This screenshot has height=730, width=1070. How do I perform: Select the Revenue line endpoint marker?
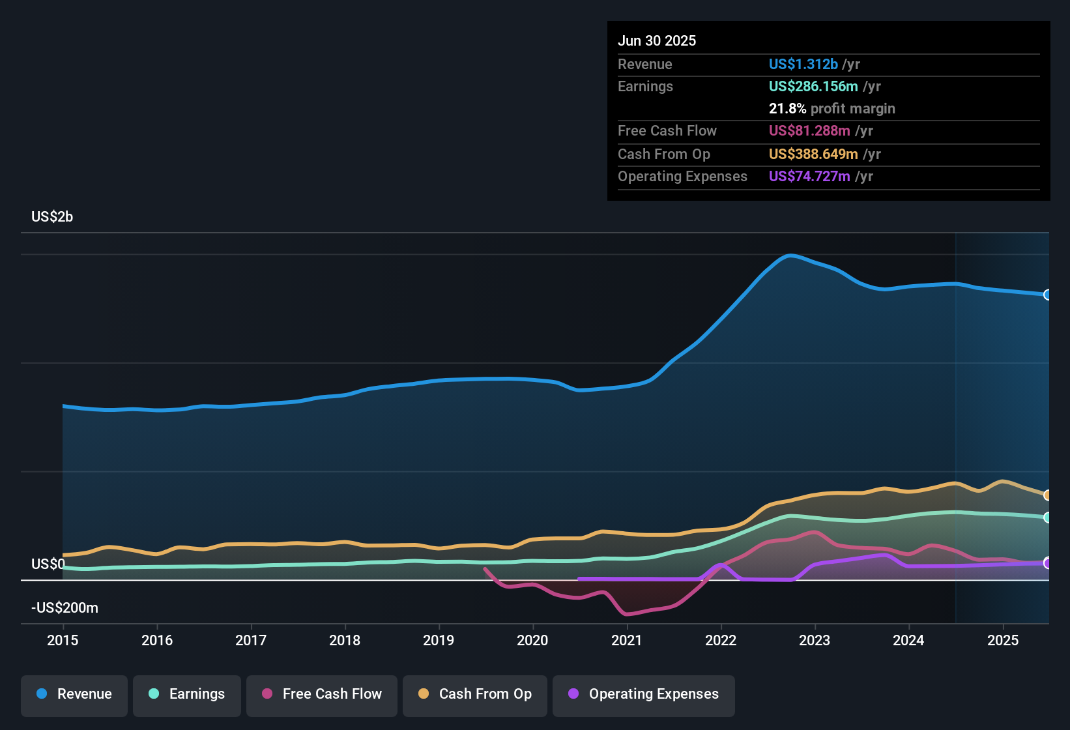1047,295
